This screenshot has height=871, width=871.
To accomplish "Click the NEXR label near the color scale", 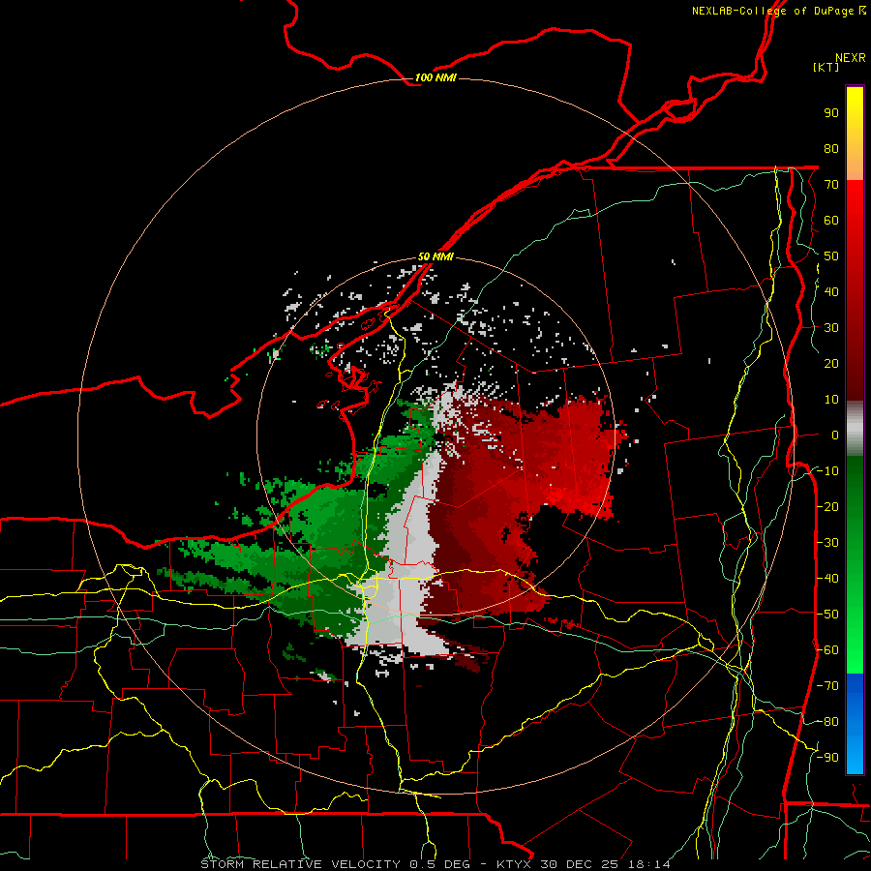I will [851, 58].
